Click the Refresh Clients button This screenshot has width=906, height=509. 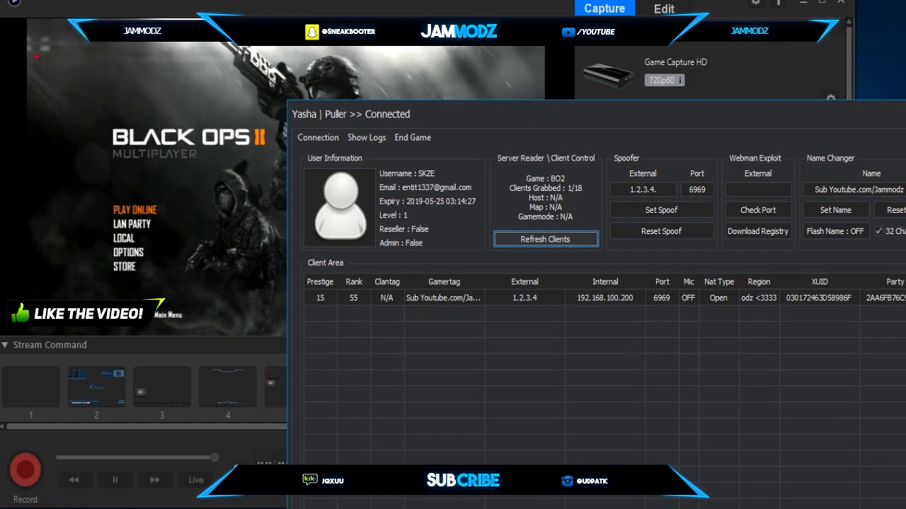[545, 239]
